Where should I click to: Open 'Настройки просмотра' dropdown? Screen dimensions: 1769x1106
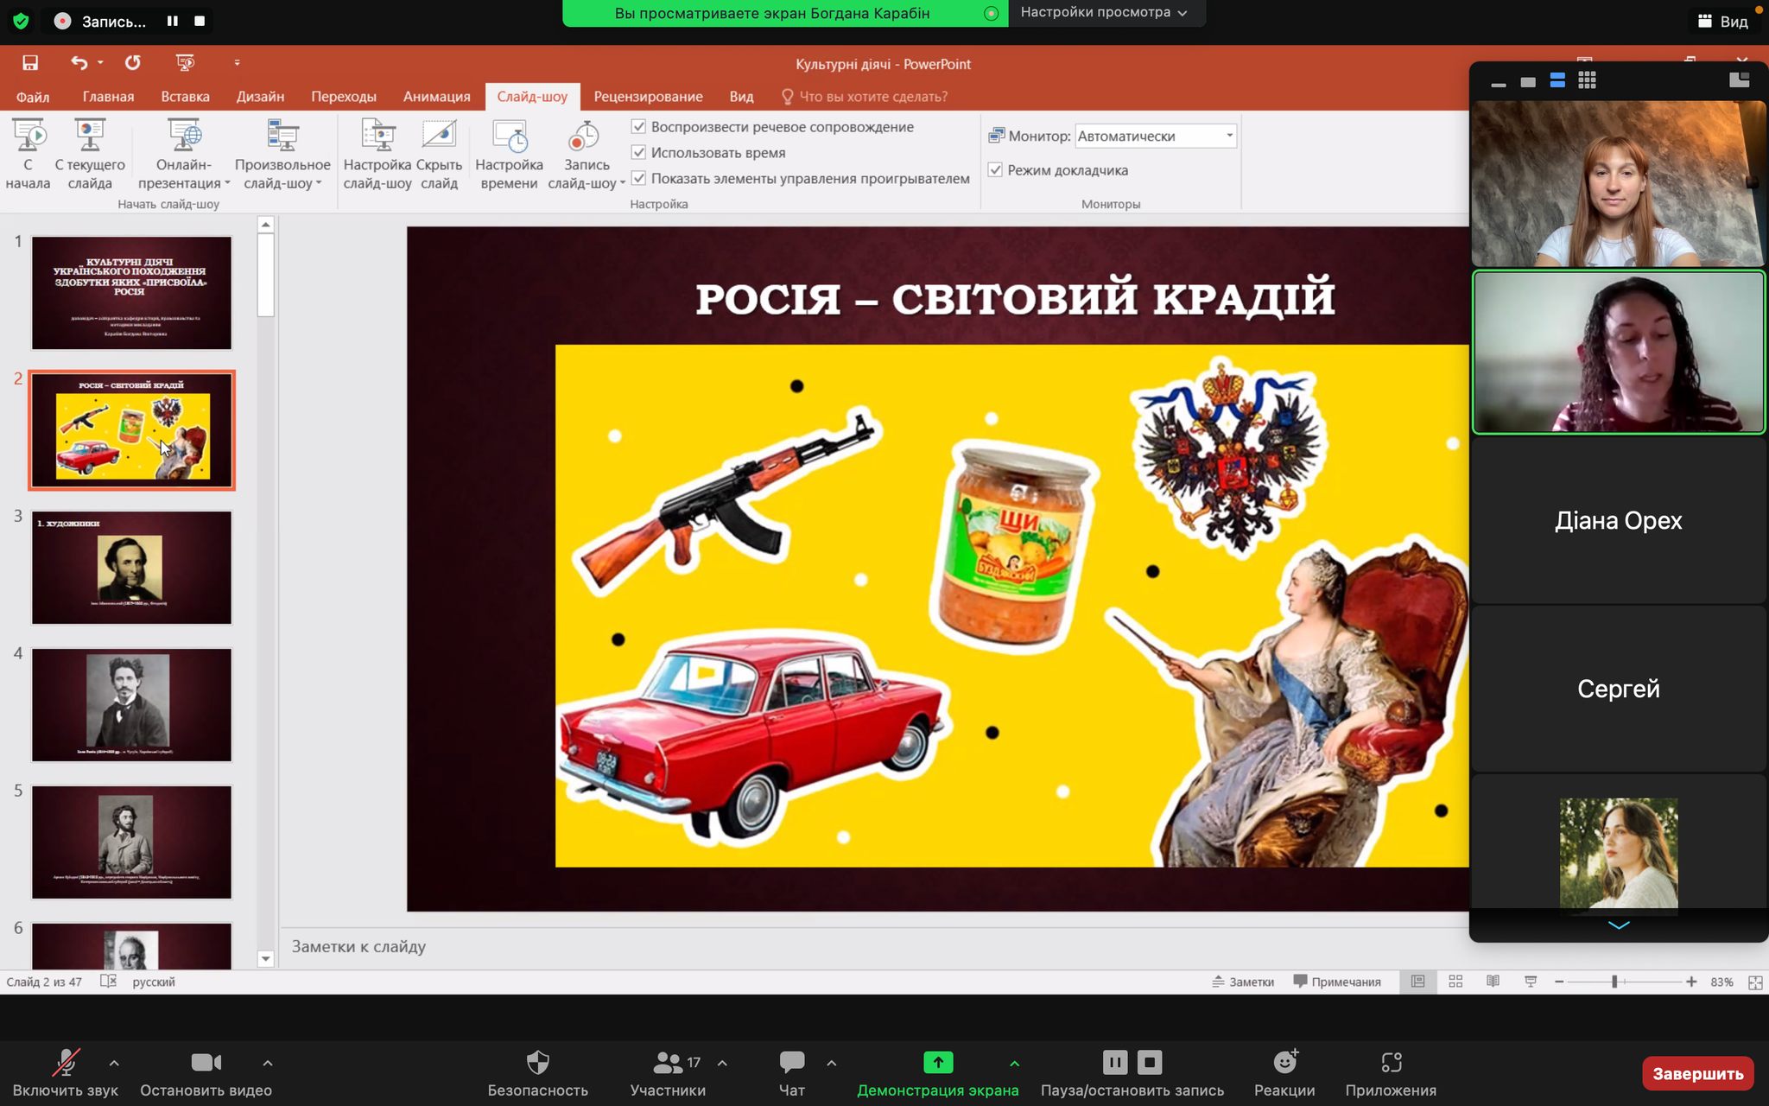(x=1104, y=12)
